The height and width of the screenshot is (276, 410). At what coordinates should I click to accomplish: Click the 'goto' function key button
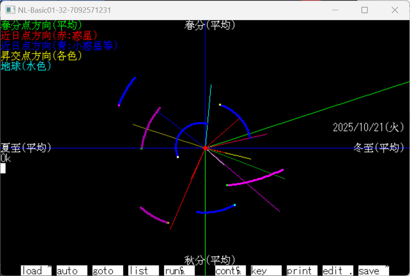coord(108,270)
